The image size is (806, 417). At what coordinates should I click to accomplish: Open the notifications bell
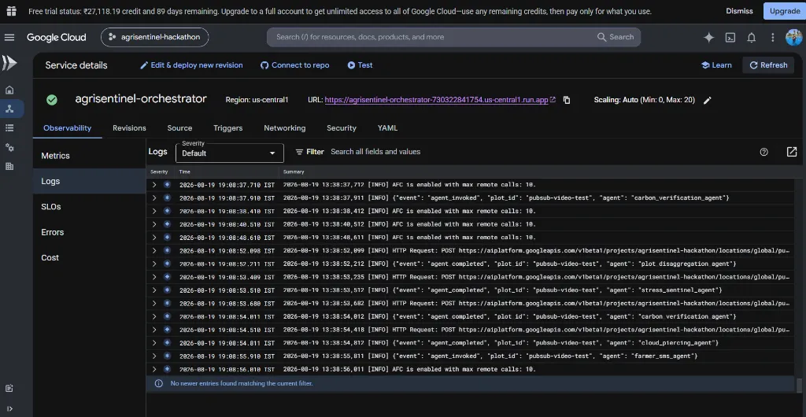click(x=751, y=38)
